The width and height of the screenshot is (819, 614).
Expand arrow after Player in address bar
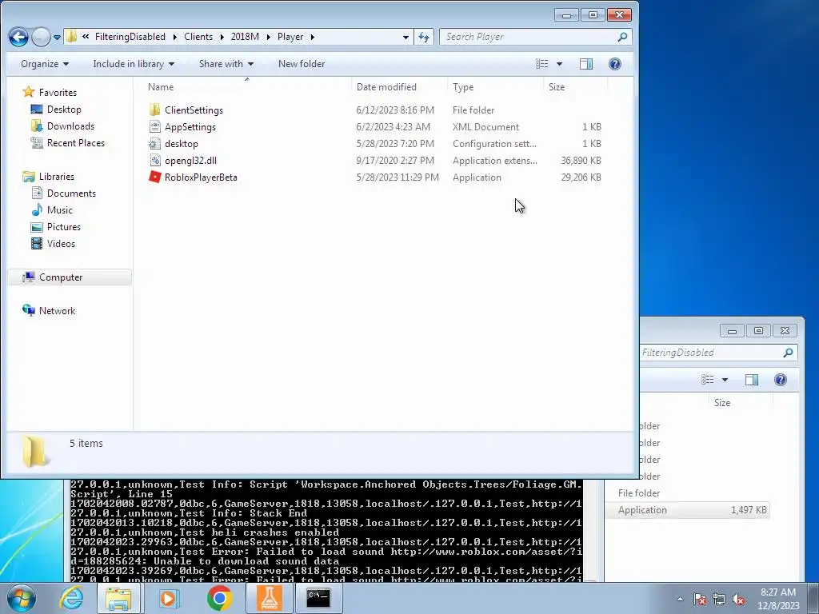[x=313, y=37]
